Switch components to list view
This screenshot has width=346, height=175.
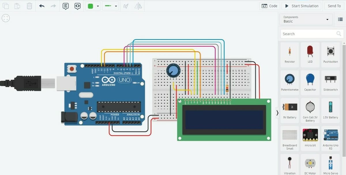(340, 19)
